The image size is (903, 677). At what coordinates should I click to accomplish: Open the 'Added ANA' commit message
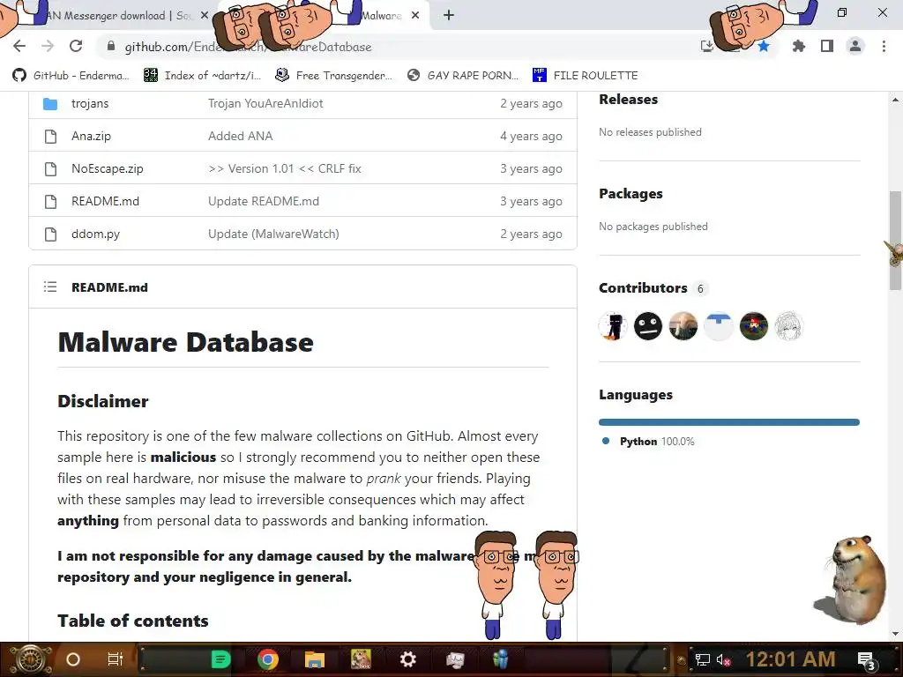point(240,137)
